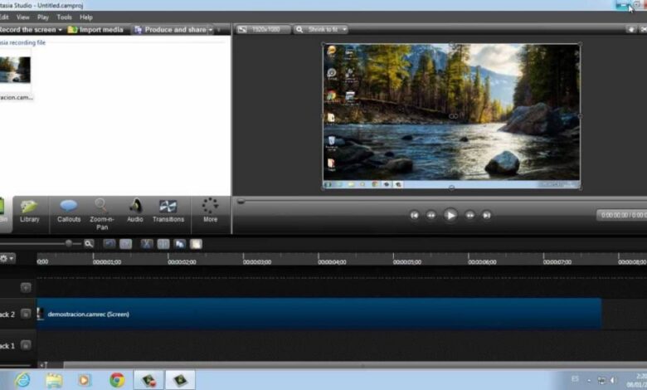Click the volume speaker tray icon
The image size is (647, 390).
coord(614,380)
